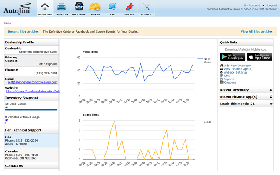Click the Logout link

pos(272,5)
